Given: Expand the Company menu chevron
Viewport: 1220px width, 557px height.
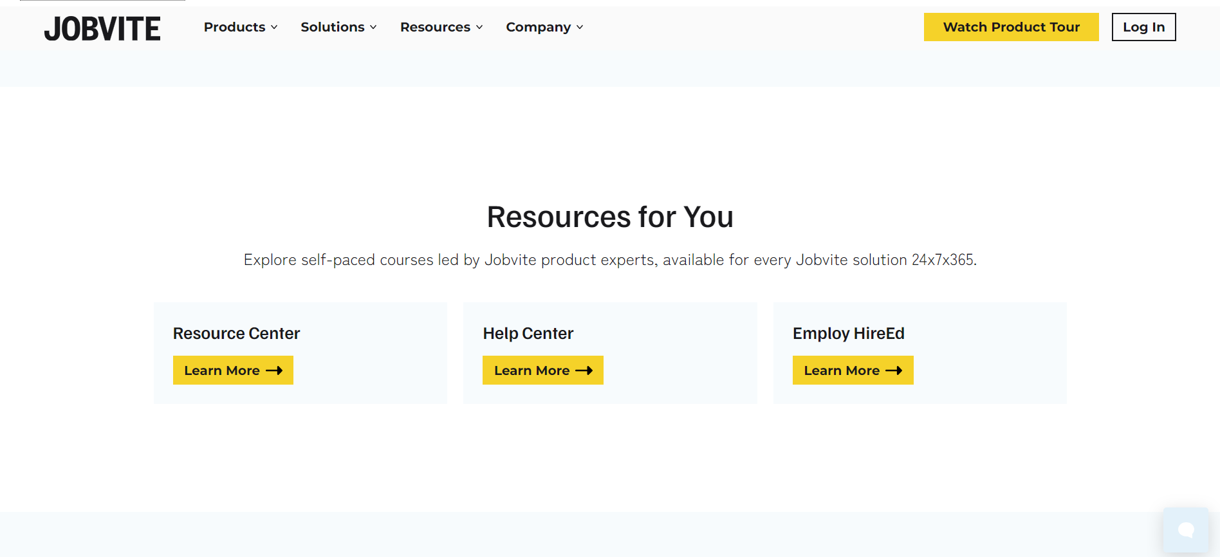Looking at the screenshot, I should [x=580, y=27].
